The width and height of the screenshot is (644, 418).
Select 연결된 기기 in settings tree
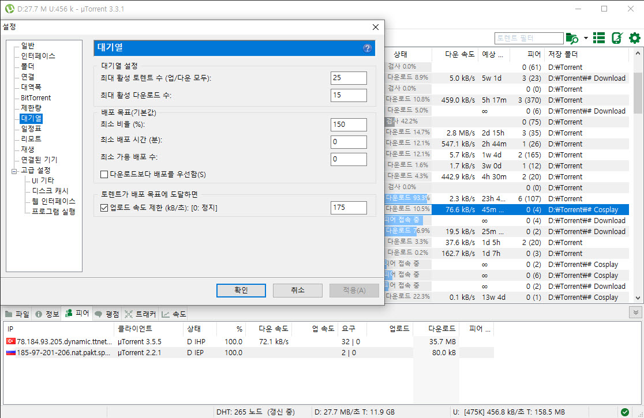point(39,160)
